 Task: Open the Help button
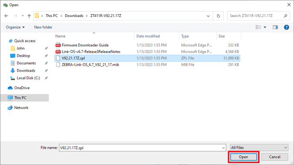click(286, 27)
